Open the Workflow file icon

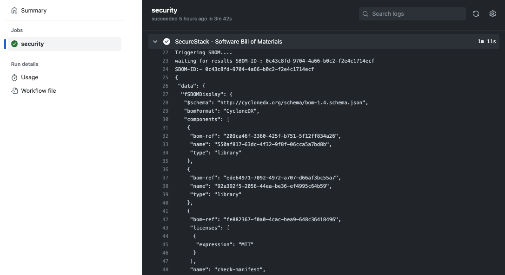pyautogui.click(x=14, y=91)
